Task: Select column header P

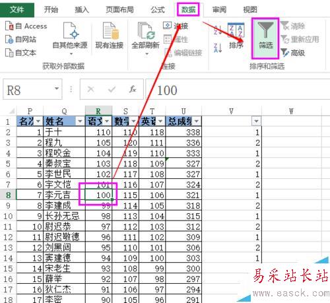Action: 30,111
